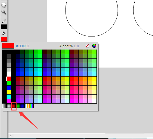153x139 pixels.
Task: Select the Hand tool
Action: (x=4, y=5)
